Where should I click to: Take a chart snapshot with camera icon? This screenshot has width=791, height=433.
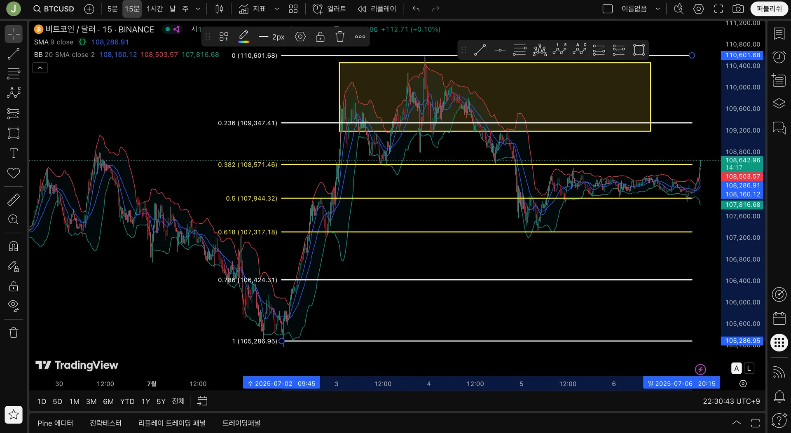[738, 9]
